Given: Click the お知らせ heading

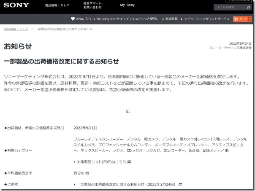Looking at the screenshot, I should 18,46.
